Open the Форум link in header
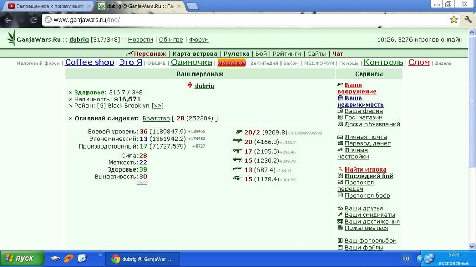Viewport: 476px width, 267px height. (199, 40)
